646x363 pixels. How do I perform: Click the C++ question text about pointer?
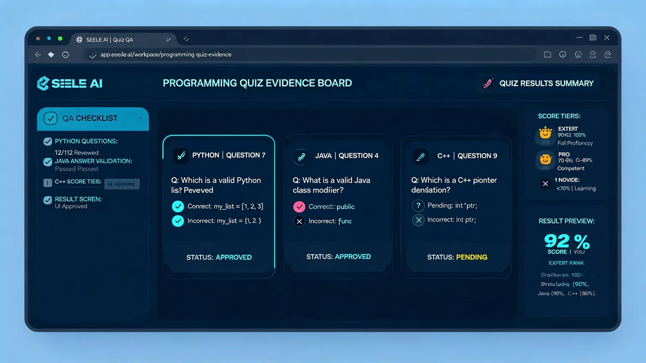(454, 185)
